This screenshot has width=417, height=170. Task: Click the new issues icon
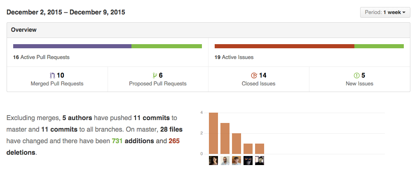point(357,76)
